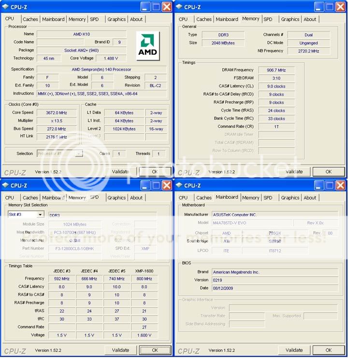Expand the Processor #1 selection dropdown
This screenshot has width=348, height=358.
[78, 154]
